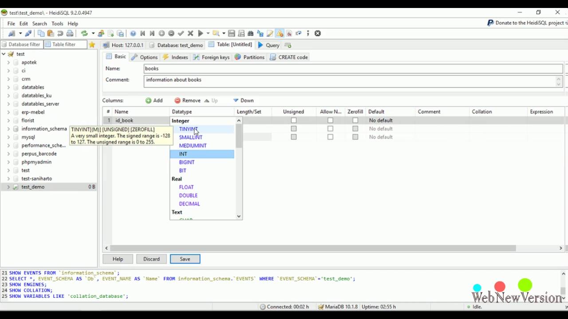Viewport: 568px width, 319px height.
Task: Click the copy icon in toolbar
Action: click(41, 33)
